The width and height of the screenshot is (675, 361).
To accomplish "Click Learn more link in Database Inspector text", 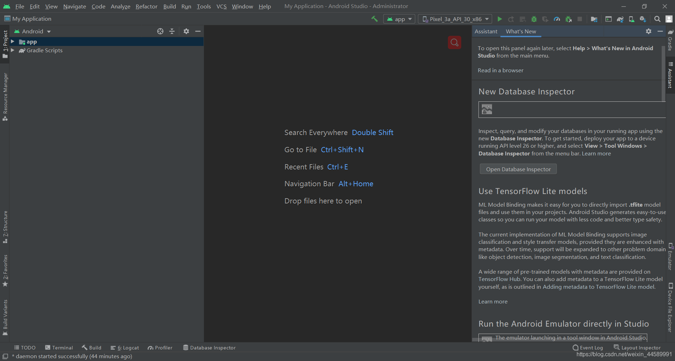I will (x=596, y=153).
